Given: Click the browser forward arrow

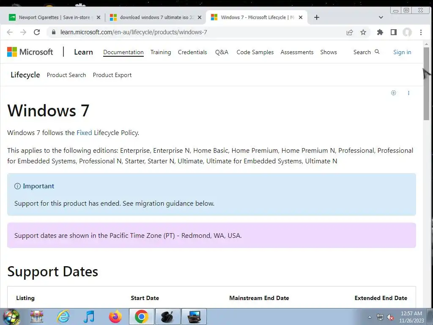Looking at the screenshot, I should click(23, 32).
